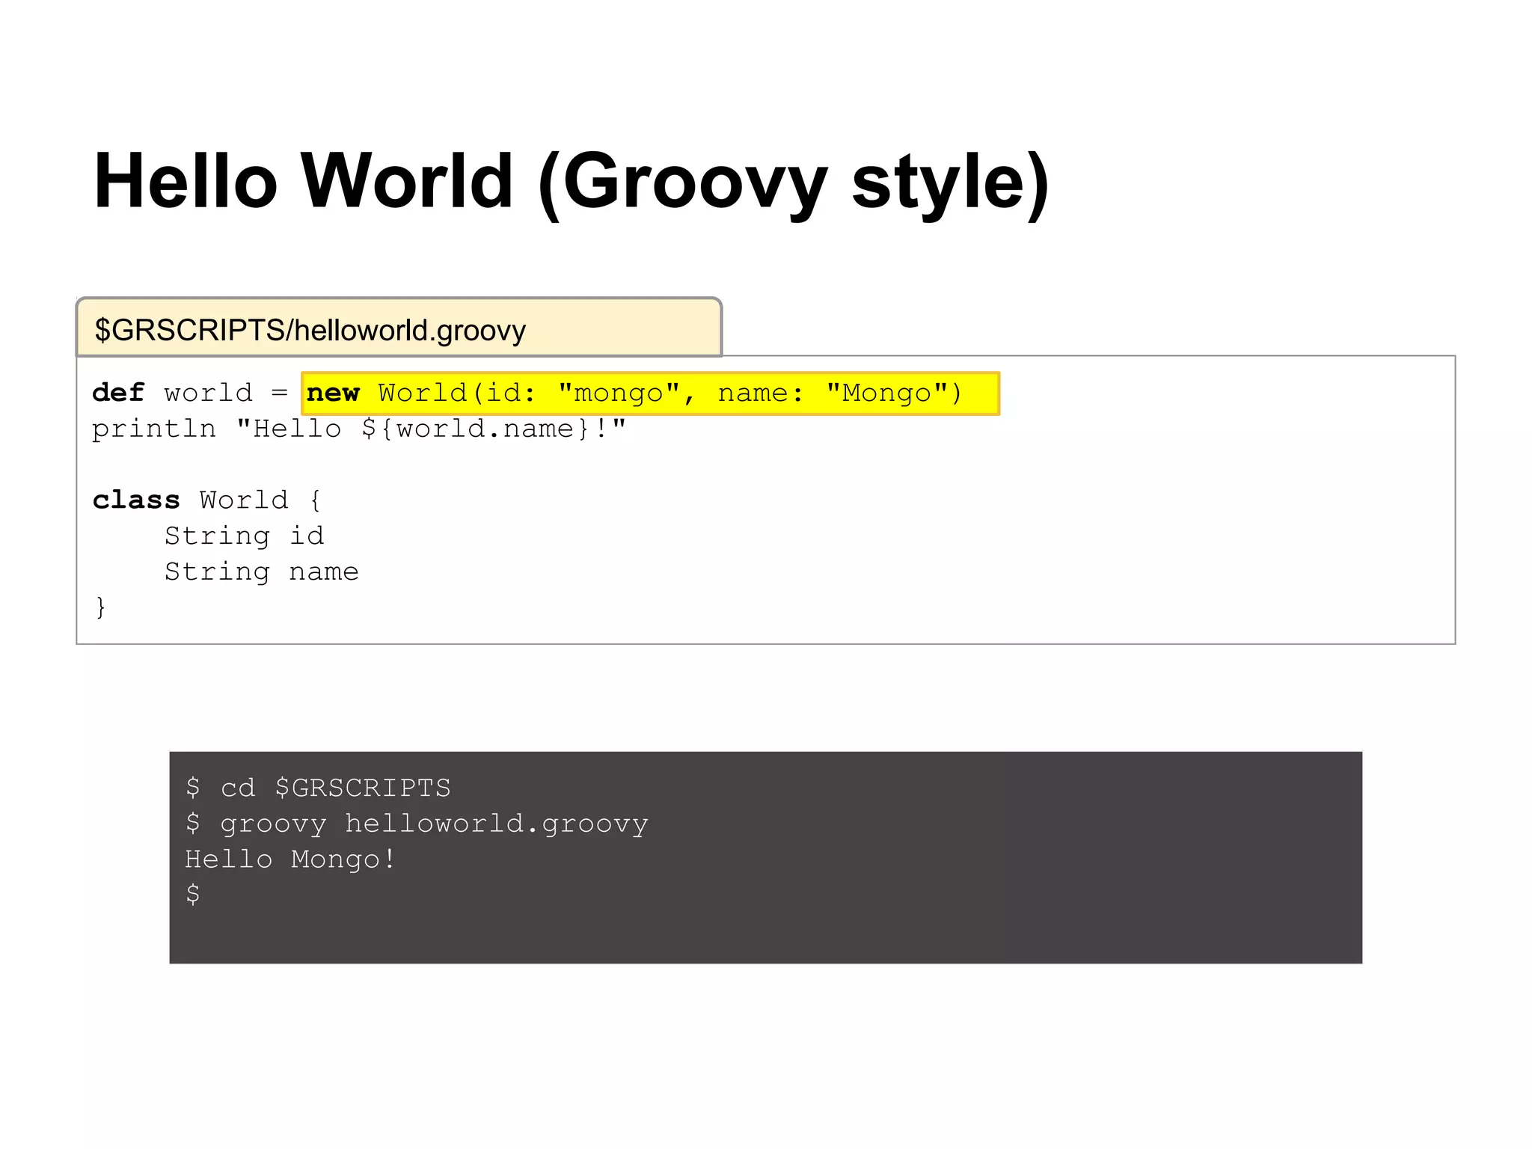
Task: Select the 'Hello Mongo!' output text
Action: pos(290,859)
